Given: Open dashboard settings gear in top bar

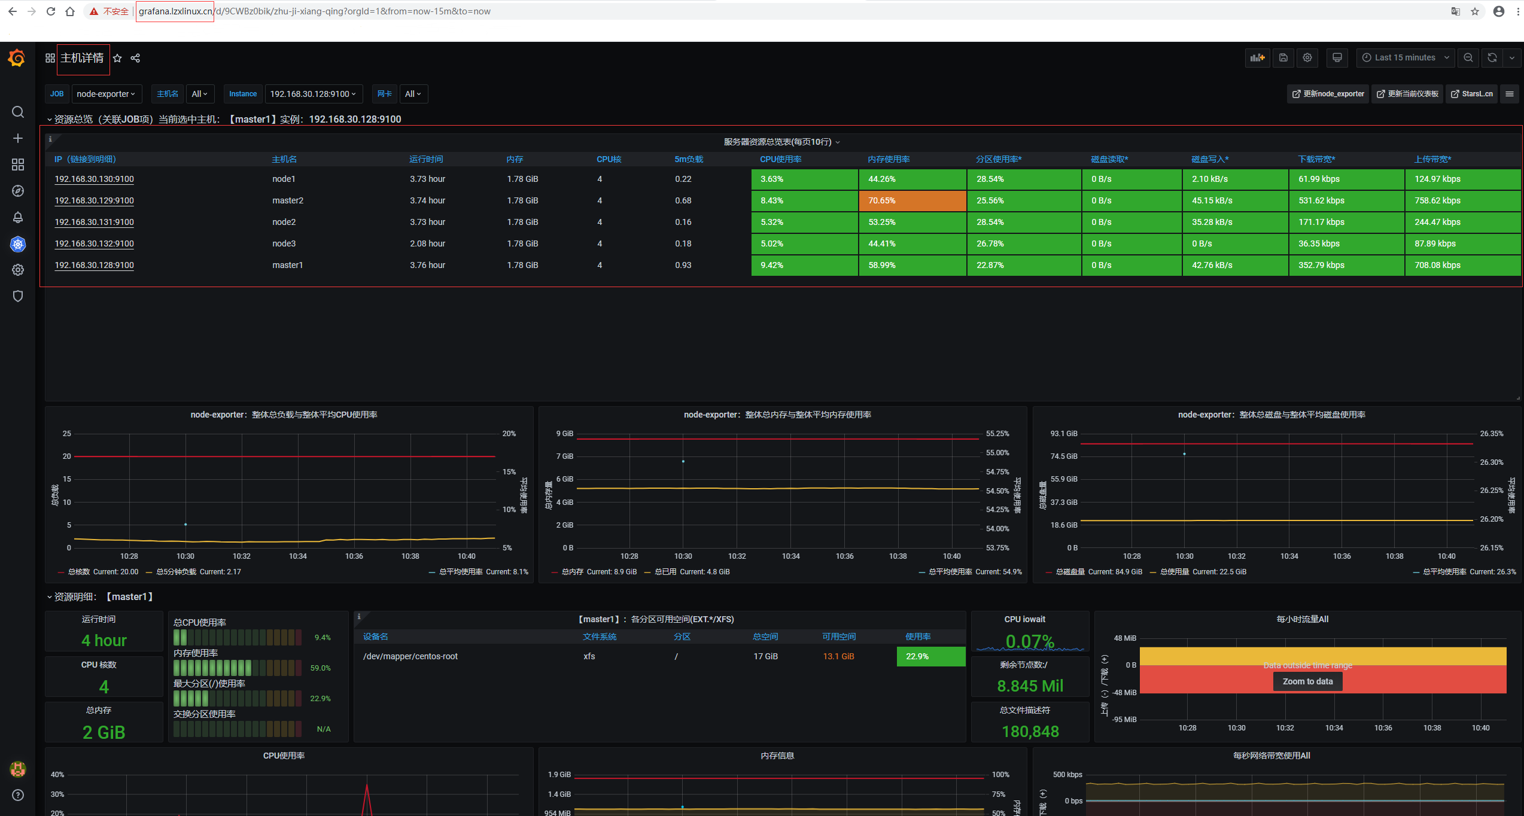Looking at the screenshot, I should coord(1307,57).
